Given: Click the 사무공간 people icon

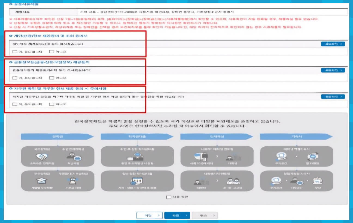Looking at the screenshot, I should pos(297,181).
